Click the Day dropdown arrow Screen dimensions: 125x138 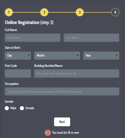point(29,56)
